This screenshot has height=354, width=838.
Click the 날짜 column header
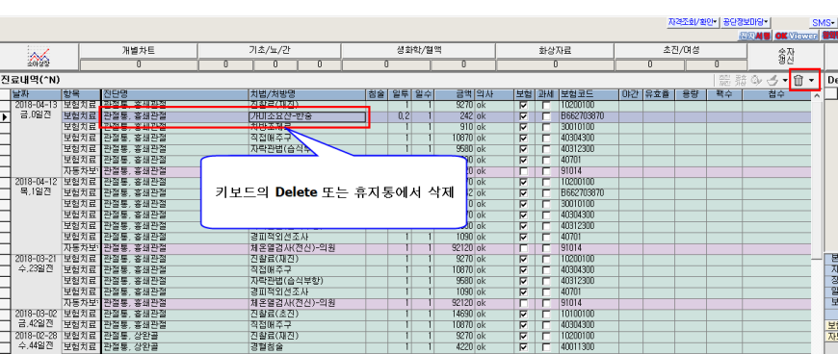point(37,94)
